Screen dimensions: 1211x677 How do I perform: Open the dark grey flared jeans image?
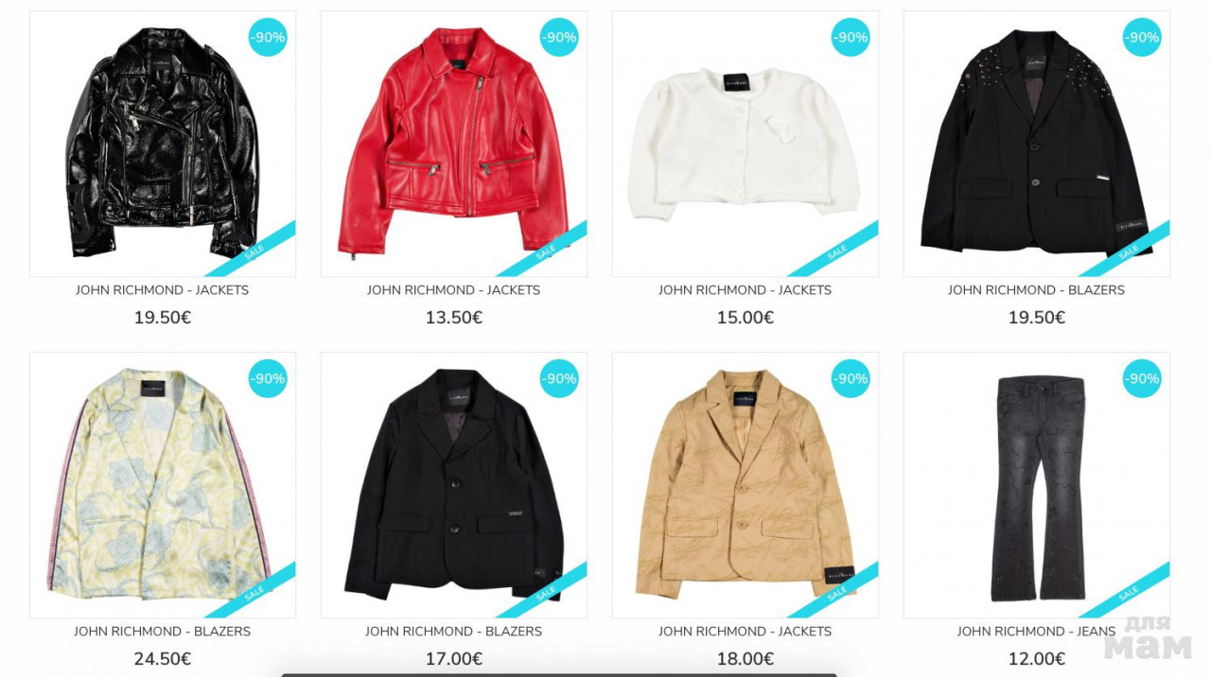click(x=1036, y=485)
